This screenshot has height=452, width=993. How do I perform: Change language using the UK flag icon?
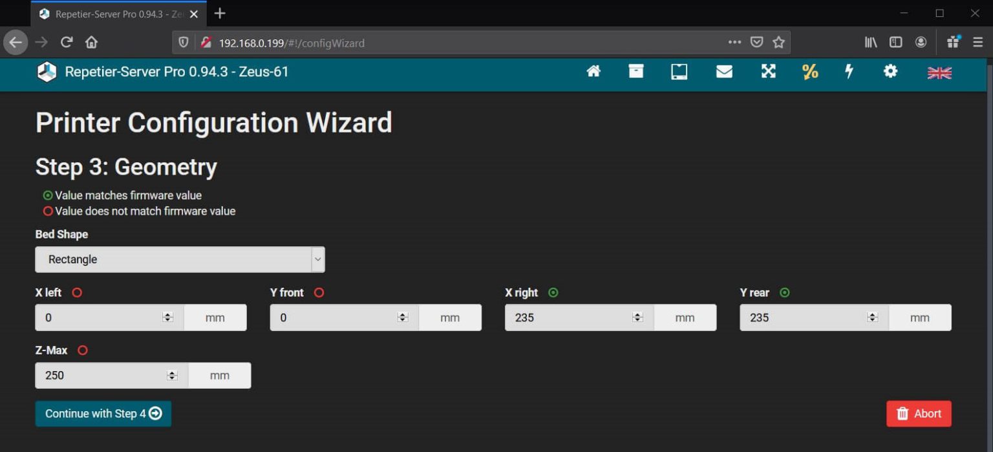[x=939, y=72]
